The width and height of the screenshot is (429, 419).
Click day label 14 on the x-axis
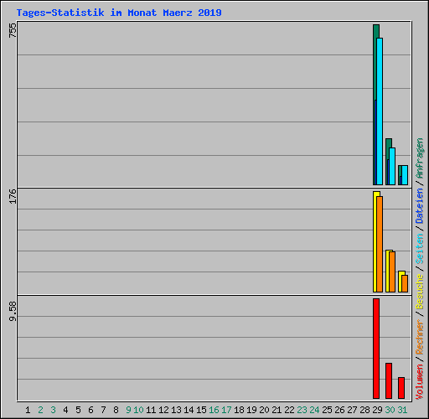coord(189,410)
